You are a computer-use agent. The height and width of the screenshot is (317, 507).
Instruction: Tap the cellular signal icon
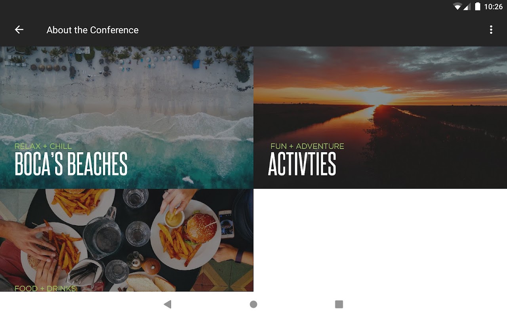(467, 6)
